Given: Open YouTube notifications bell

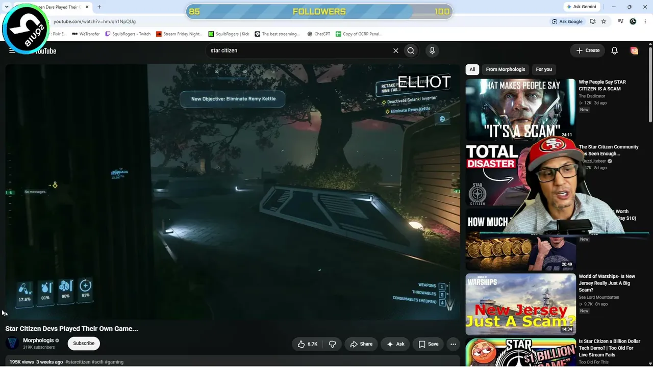Looking at the screenshot, I should [614, 50].
